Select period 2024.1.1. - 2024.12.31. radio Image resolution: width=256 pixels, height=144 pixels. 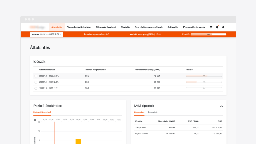tap(36, 82)
